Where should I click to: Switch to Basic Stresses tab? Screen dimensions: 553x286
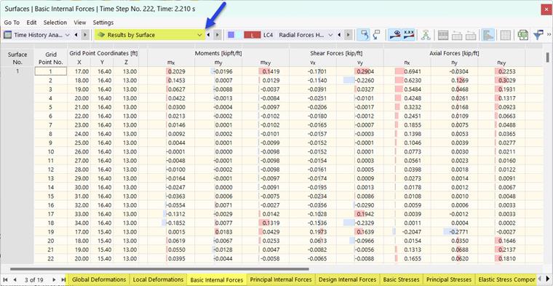(402, 279)
